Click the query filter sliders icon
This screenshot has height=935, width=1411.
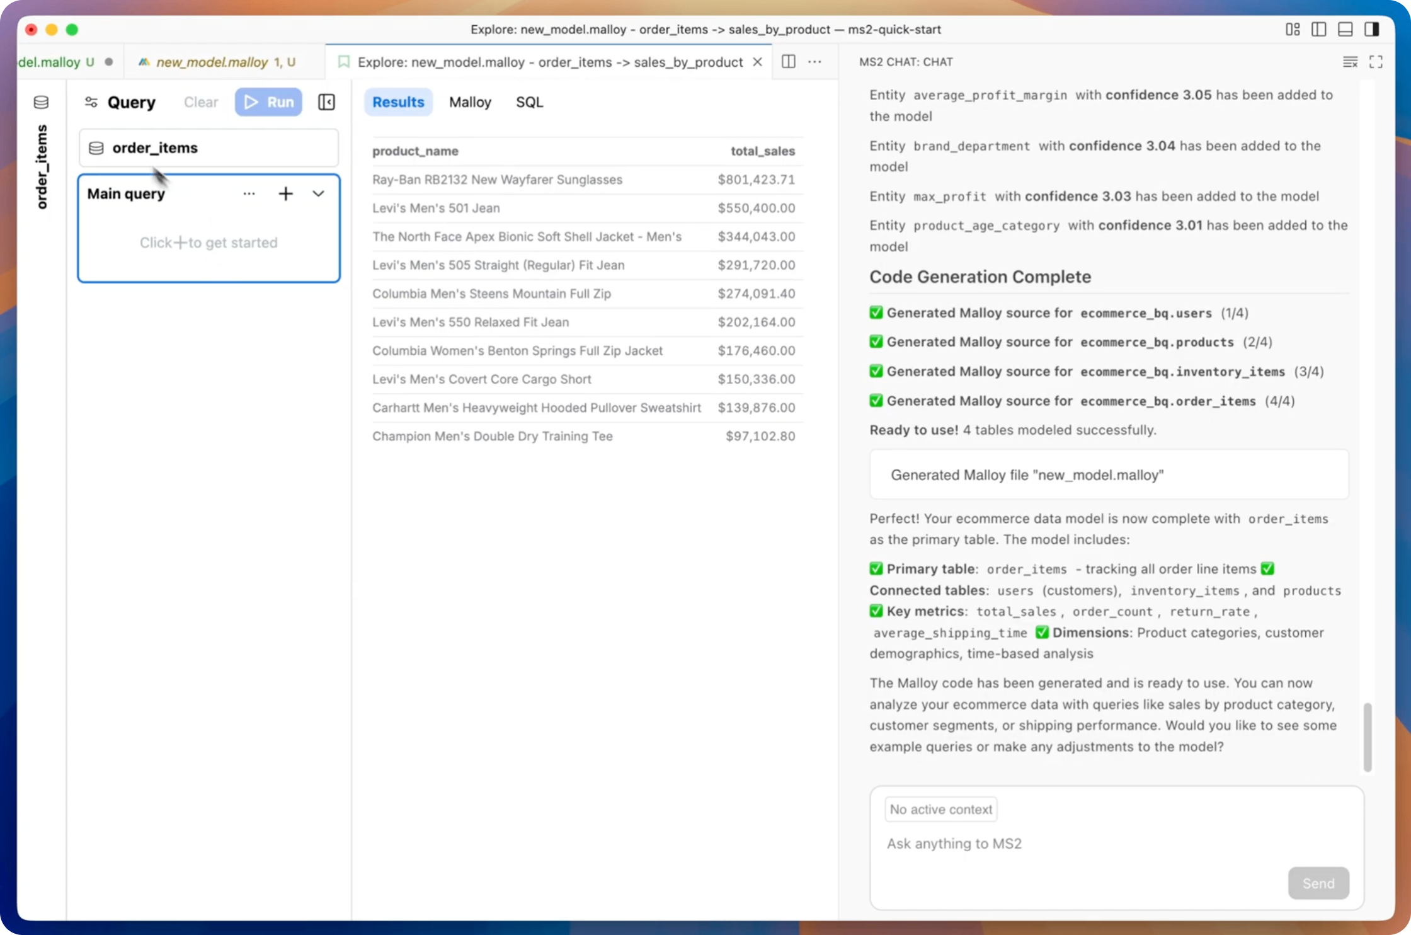click(x=91, y=102)
